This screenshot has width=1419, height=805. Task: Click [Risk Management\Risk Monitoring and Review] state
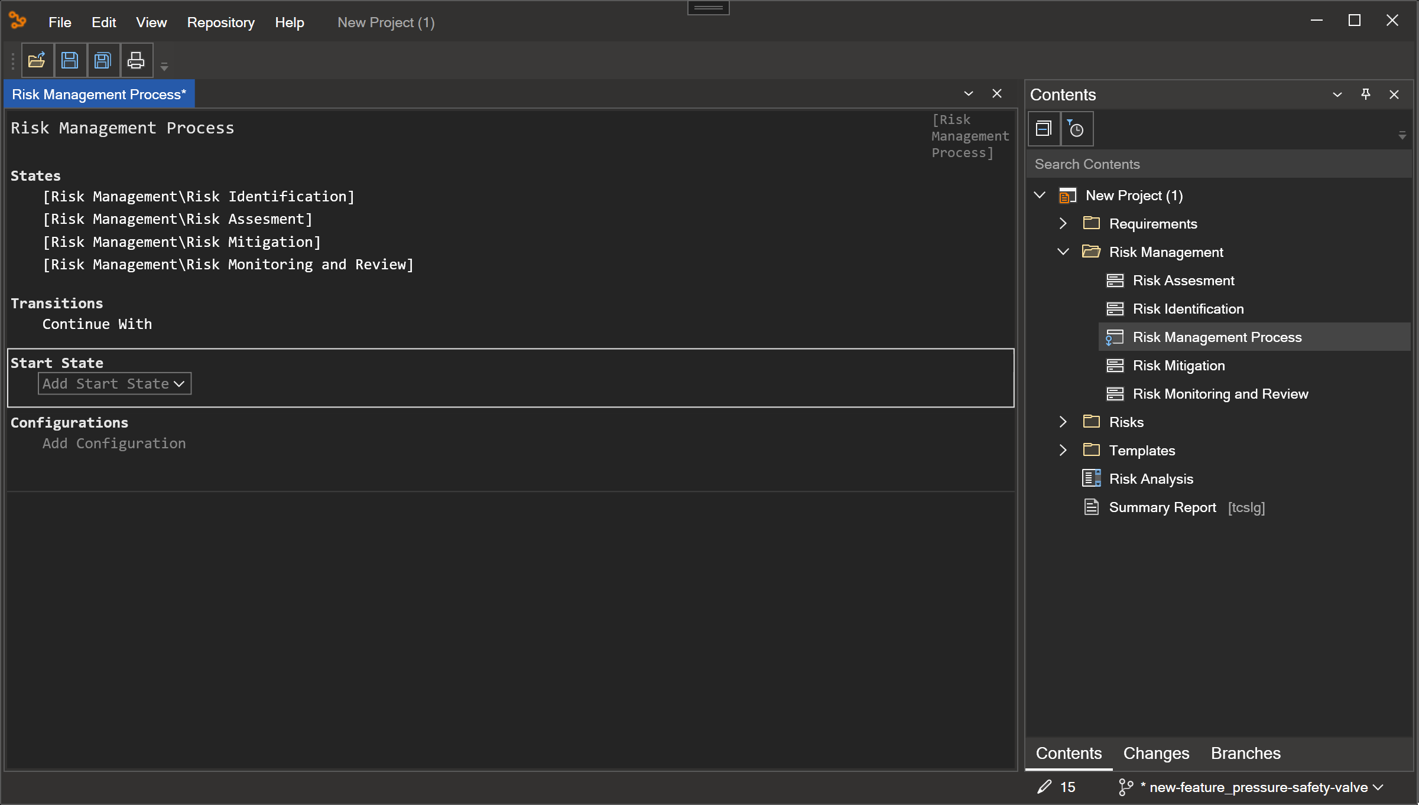[x=228, y=265]
